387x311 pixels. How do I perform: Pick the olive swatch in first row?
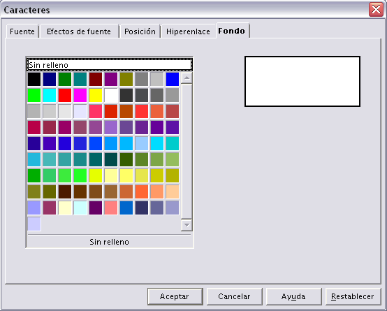pos(126,79)
